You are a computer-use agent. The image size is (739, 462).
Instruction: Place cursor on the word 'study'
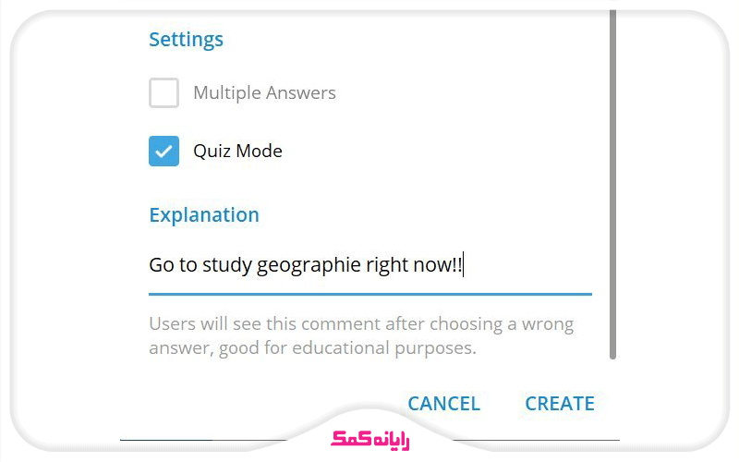[x=226, y=266]
